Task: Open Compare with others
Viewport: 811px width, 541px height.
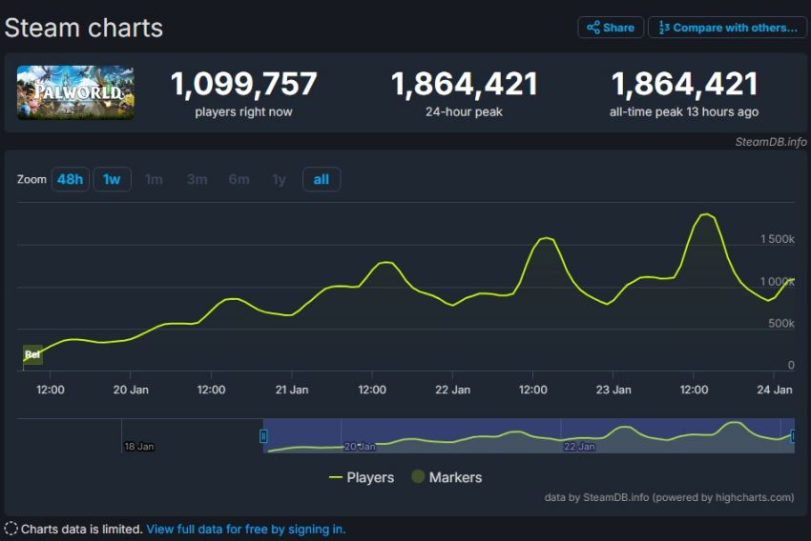Action: pos(727,28)
